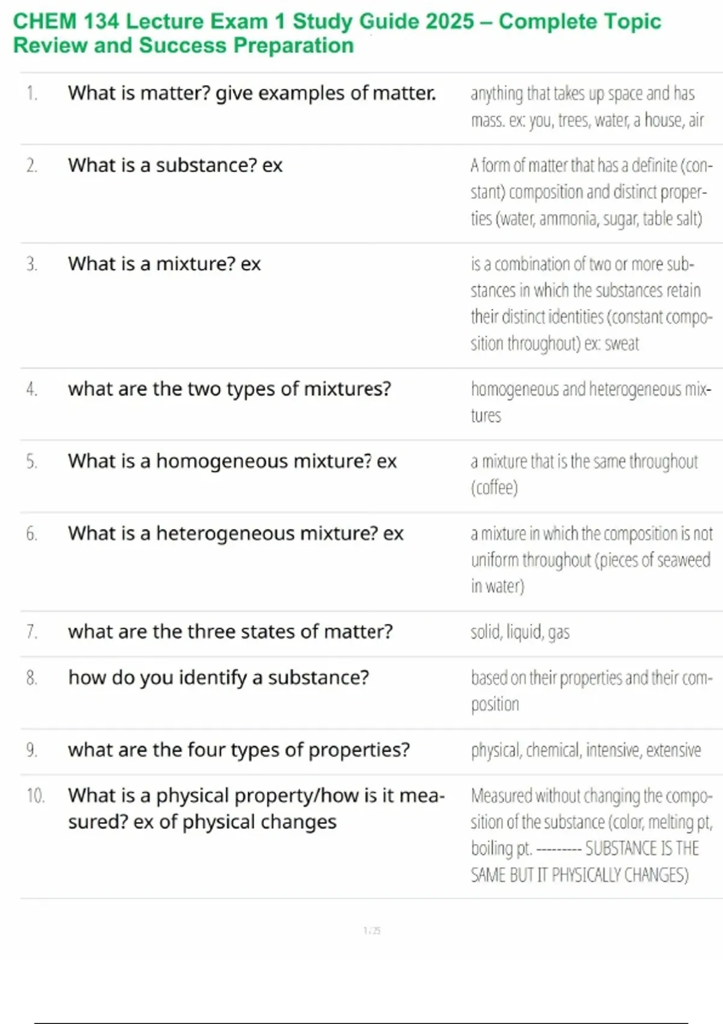Click the "solid, liquid, gas" answer
The height and width of the screenshot is (1024, 723).
click(520, 632)
